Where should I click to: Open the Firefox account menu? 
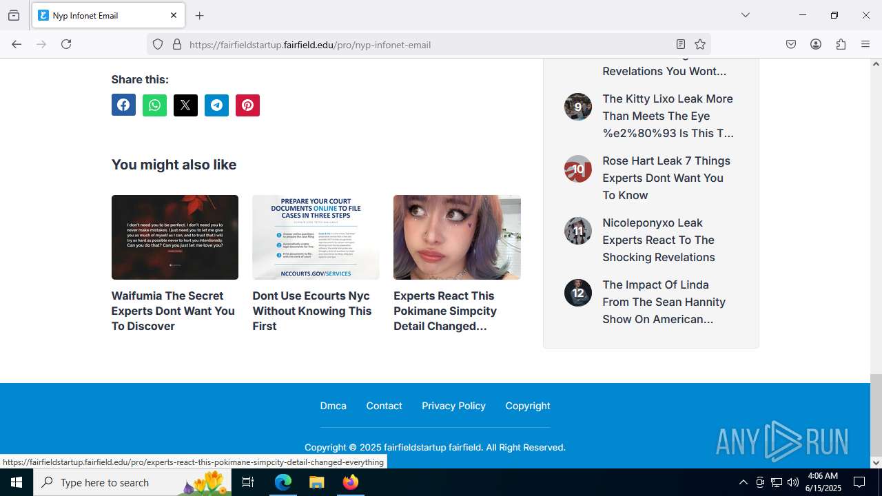click(816, 44)
